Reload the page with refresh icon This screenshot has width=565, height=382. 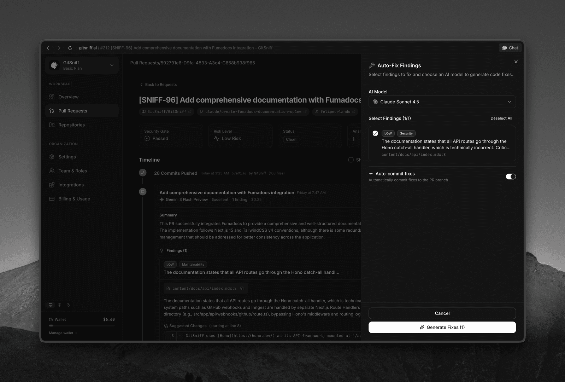click(x=70, y=48)
